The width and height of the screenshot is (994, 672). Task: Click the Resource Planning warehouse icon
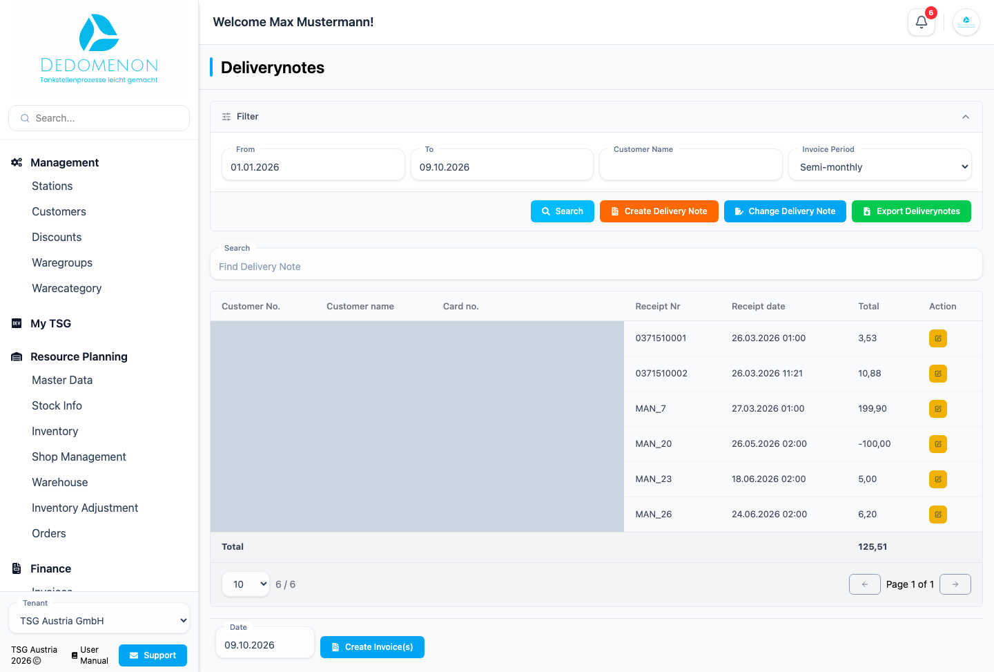pos(17,356)
